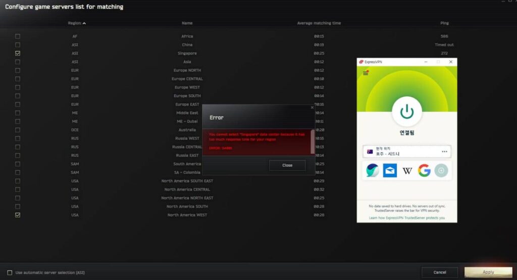Open the Wikipedia shortcut icon

point(407,171)
